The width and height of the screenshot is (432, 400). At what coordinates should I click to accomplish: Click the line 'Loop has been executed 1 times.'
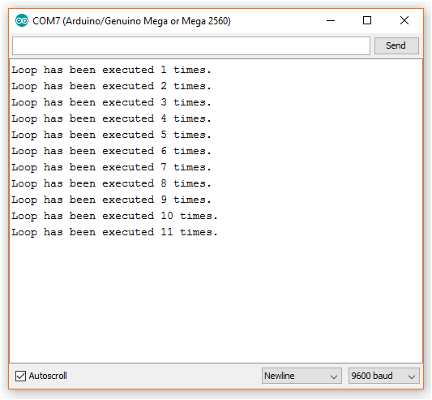[111, 70]
